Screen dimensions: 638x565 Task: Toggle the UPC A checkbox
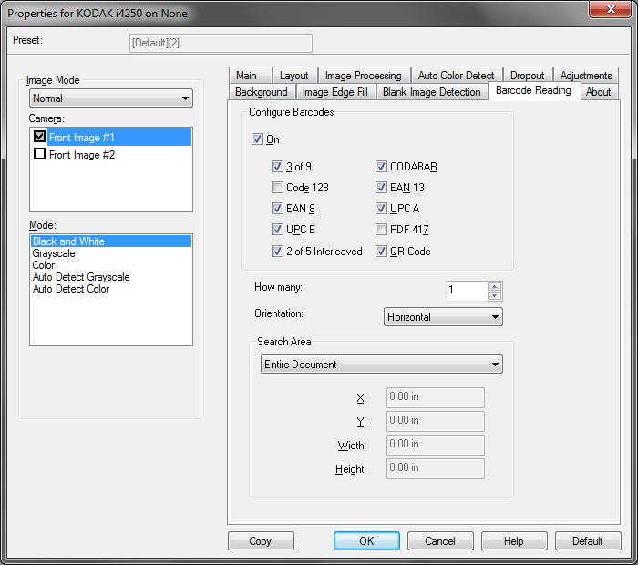[381, 209]
